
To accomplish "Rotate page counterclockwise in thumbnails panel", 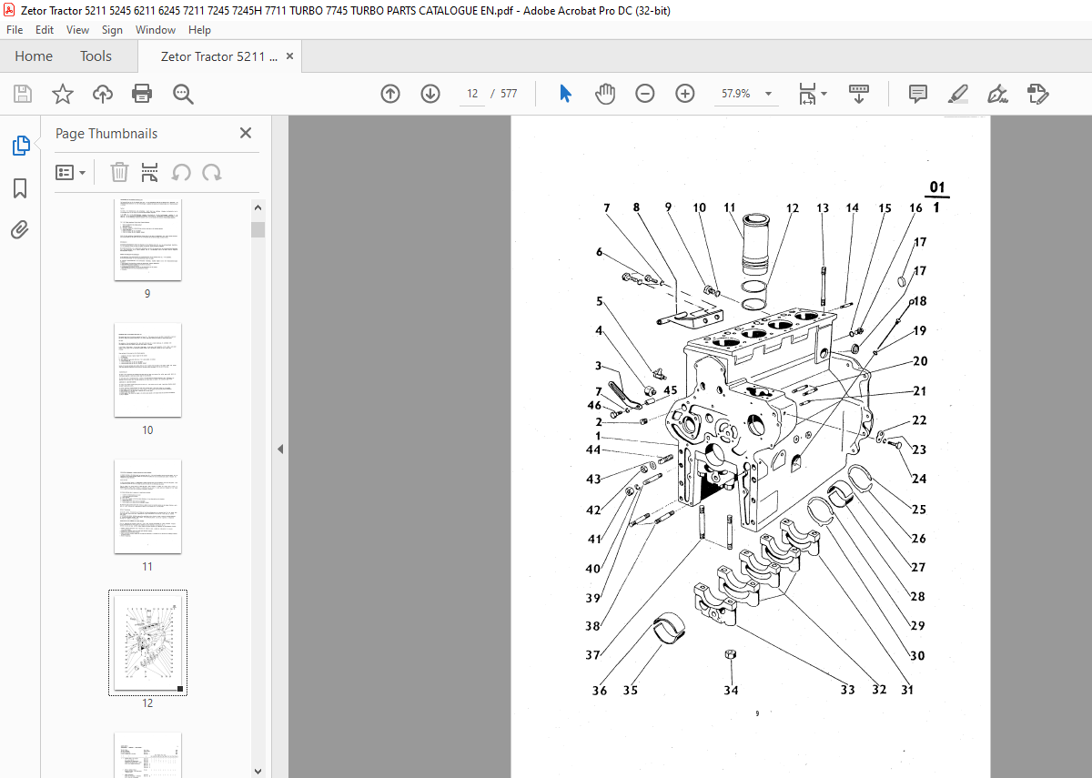I will click(181, 172).
